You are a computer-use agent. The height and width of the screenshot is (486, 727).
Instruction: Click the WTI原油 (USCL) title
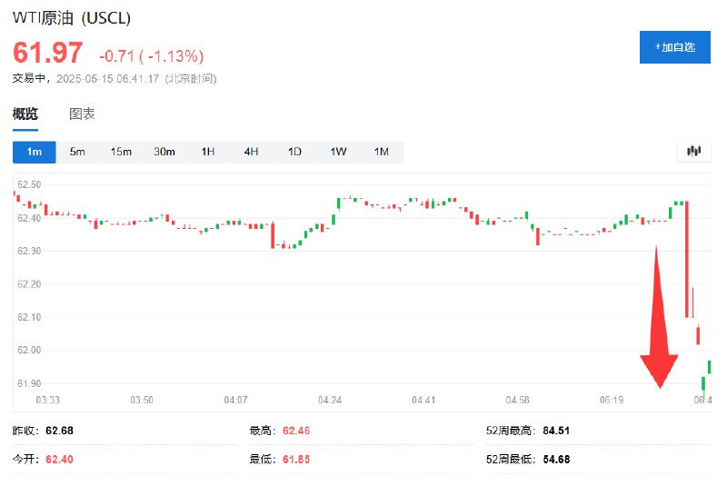point(72,18)
